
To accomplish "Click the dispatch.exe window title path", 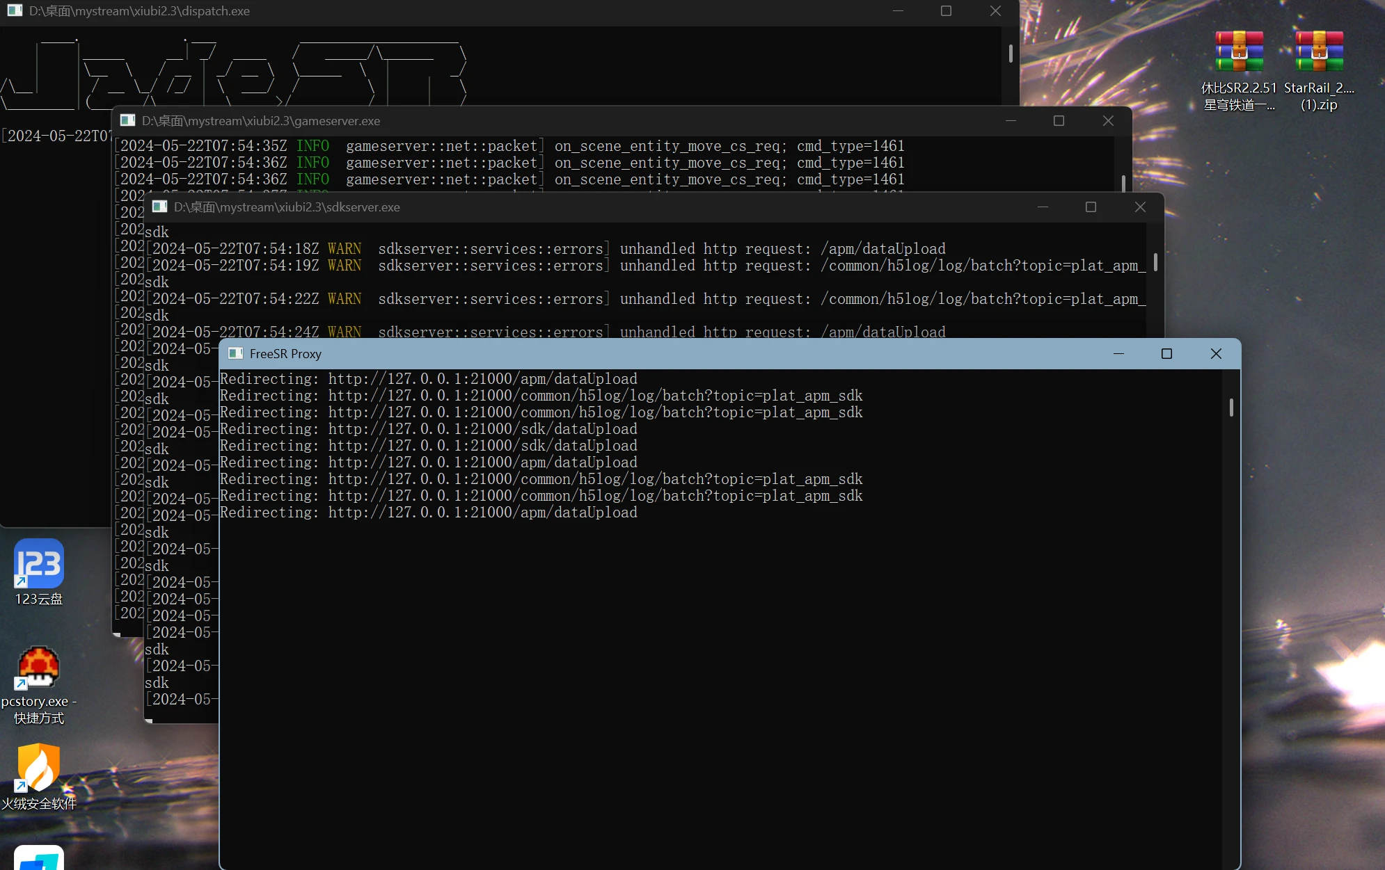I will (x=139, y=10).
